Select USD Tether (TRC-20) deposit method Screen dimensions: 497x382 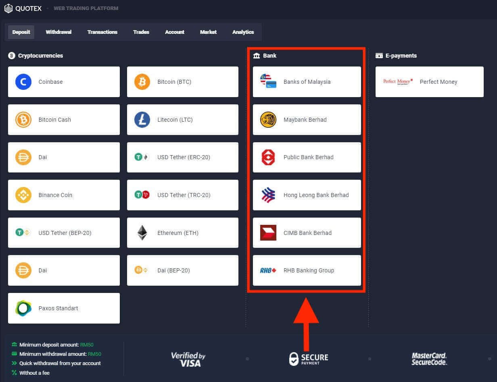[183, 195]
